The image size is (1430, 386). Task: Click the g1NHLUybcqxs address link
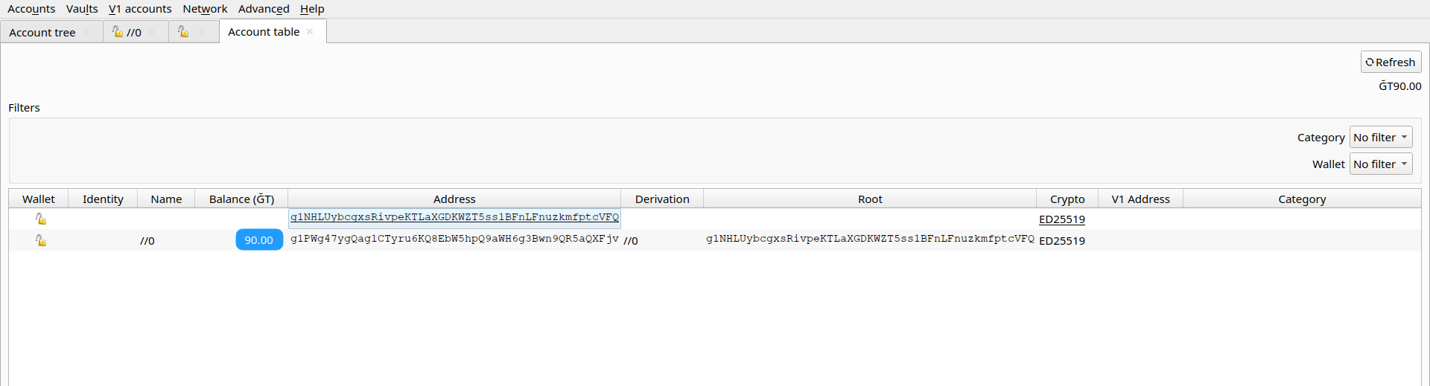point(454,217)
